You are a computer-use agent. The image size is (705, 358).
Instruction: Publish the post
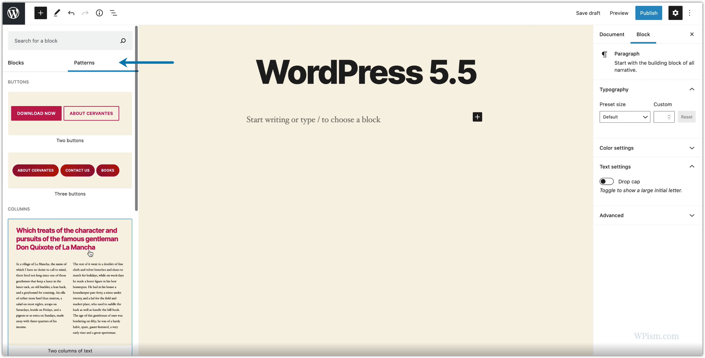[x=649, y=13]
